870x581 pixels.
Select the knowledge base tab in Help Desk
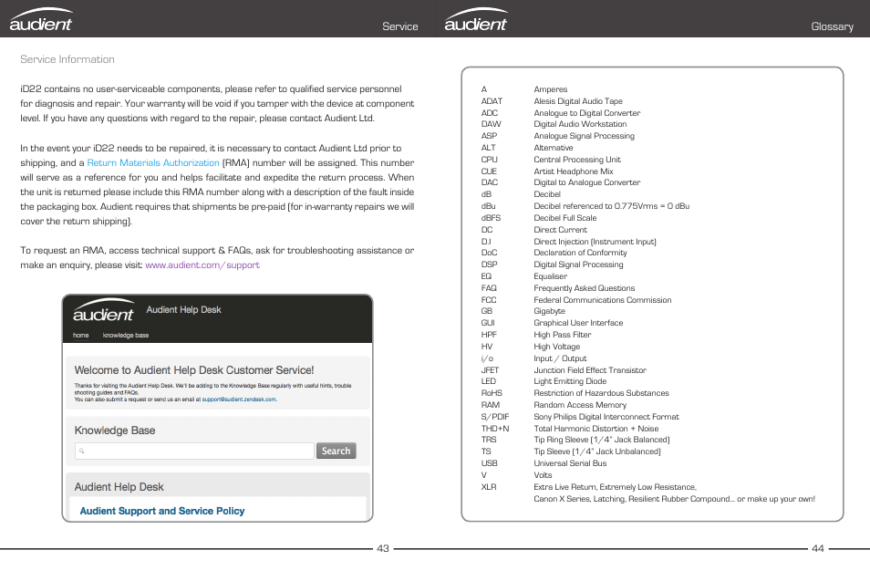[126, 335]
